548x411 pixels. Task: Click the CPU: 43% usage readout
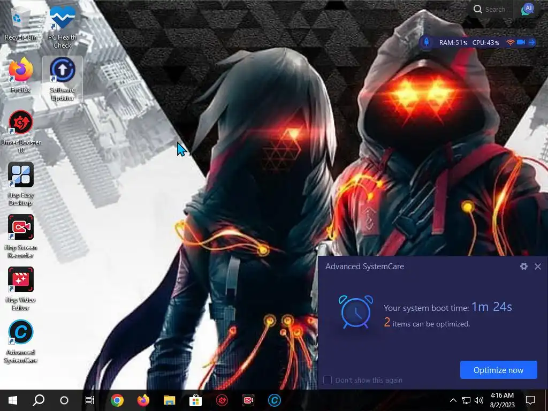(x=485, y=43)
